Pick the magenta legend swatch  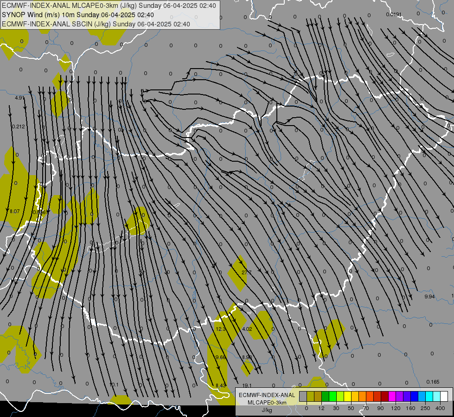pyautogui.click(x=392, y=396)
